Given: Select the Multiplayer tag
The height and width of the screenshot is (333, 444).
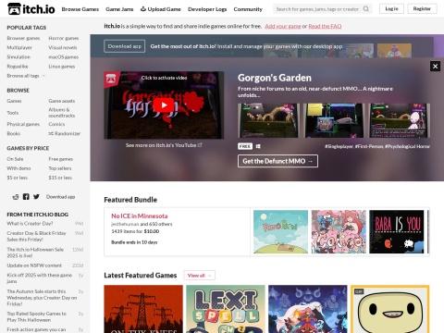Looking at the screenshot, I should pyautogui.click(x=19, y=48).
